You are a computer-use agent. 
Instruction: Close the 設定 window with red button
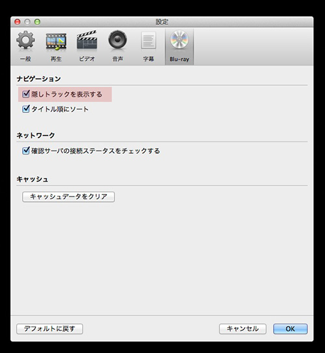tap(18, 22)
